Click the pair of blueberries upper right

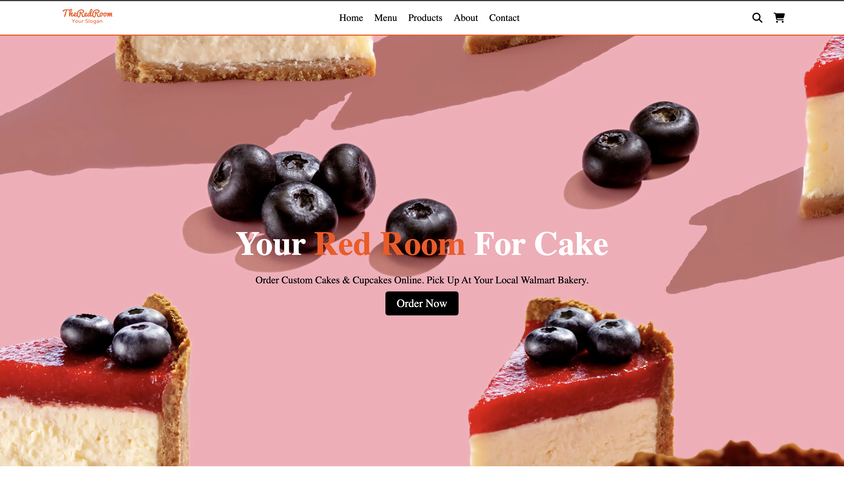pyautogui.click(x=641, y=144)
